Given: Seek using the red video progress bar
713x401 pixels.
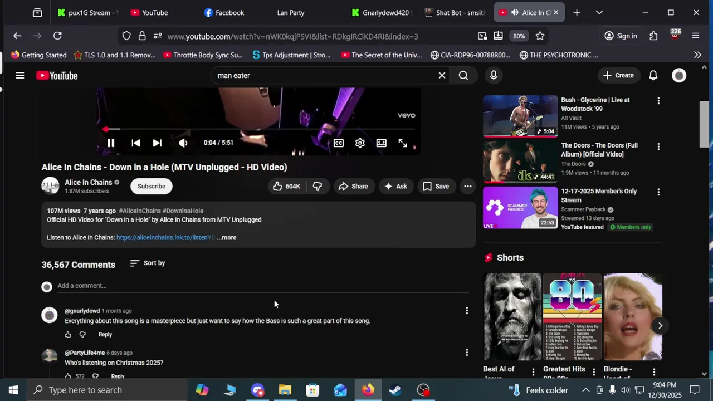Looking at the screenshot, I should [258, 129].
